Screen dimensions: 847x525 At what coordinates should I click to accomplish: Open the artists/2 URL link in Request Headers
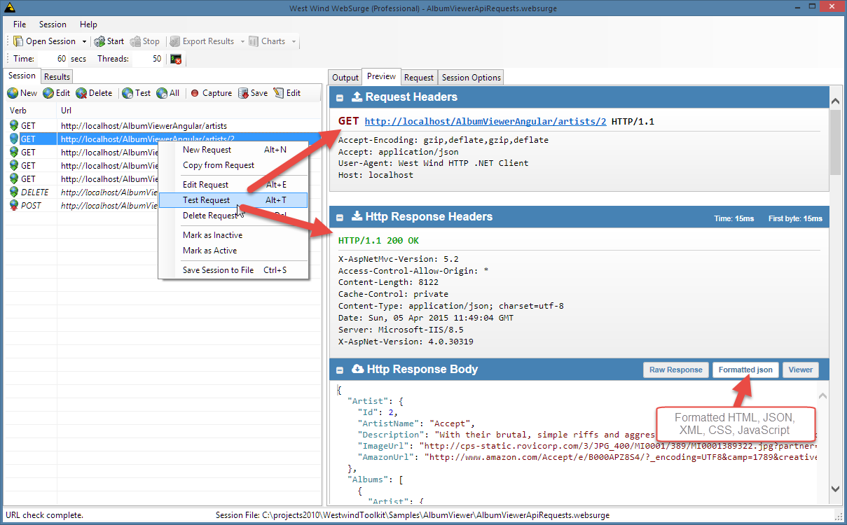pyautogui.click(x=486, y=122)
